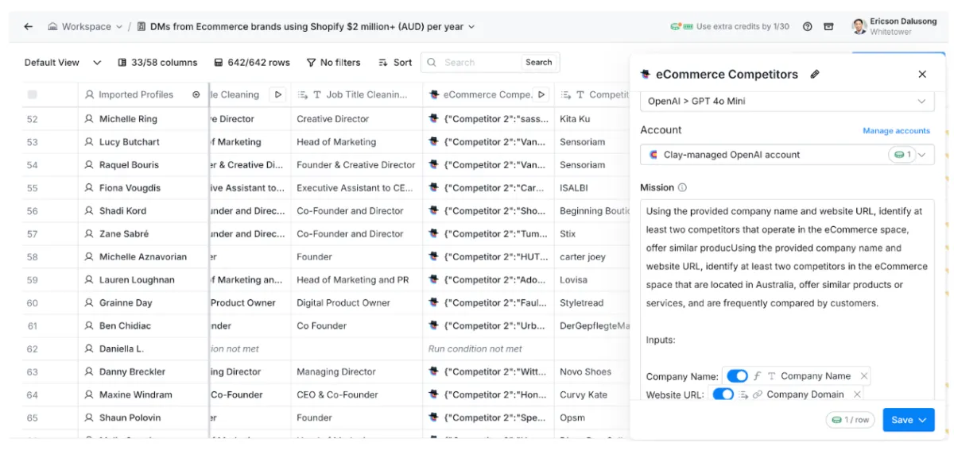Click the Mission info icon
954x454 pixels.
point(682,188)
